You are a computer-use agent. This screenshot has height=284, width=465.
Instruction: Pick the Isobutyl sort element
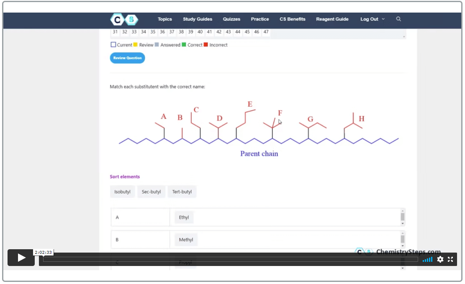pos(122,192)
